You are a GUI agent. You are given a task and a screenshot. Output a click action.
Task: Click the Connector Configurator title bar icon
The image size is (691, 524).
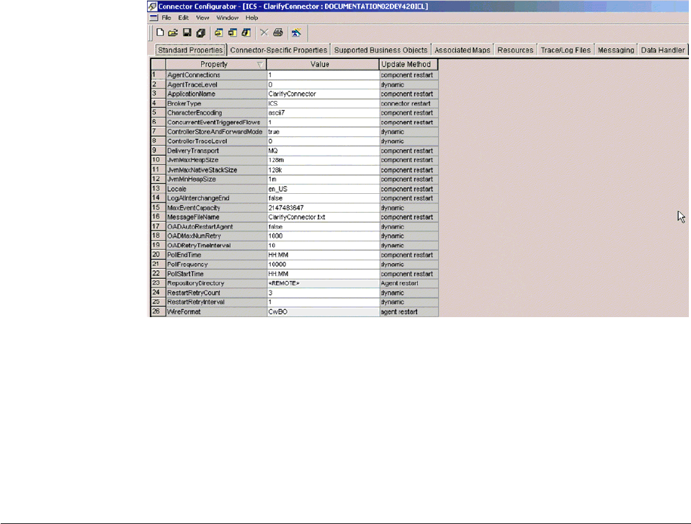click(x=153, y=6)
